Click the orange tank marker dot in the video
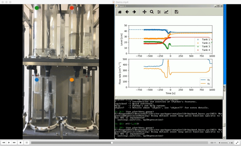241x146 pixels. click(71, 80)
